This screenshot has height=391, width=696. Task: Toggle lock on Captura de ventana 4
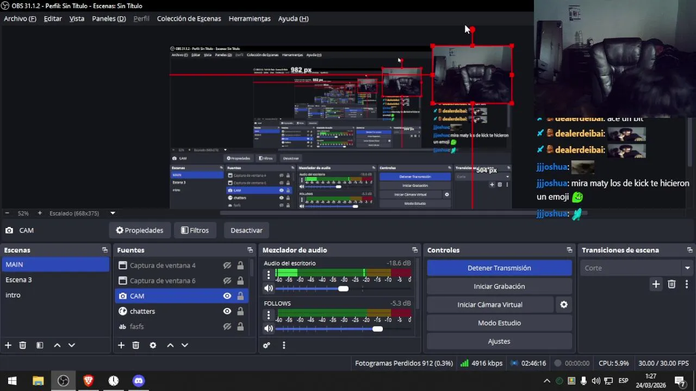click(x=240, y=266)
